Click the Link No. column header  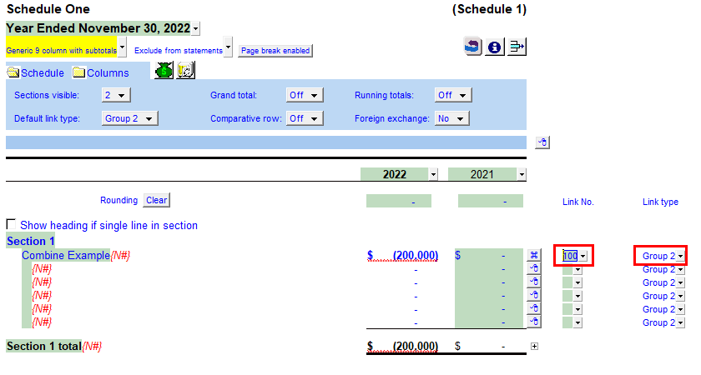tap(578, 202)
